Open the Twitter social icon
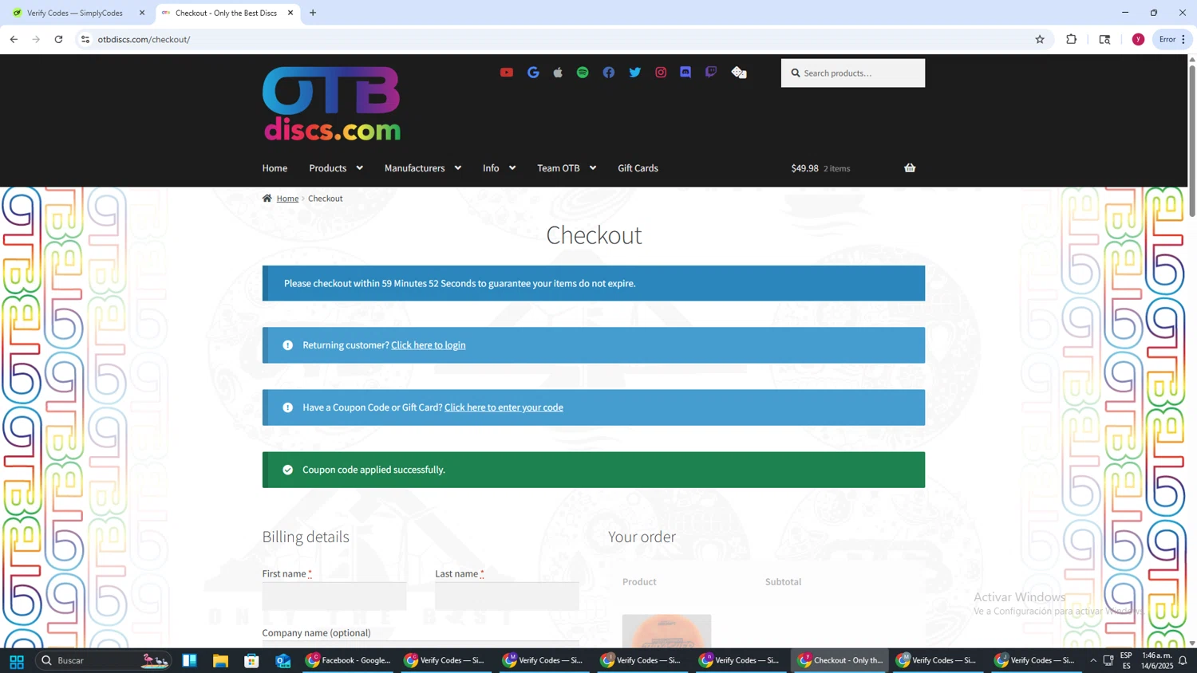1197x673 pixels. (x=635, y=73)
